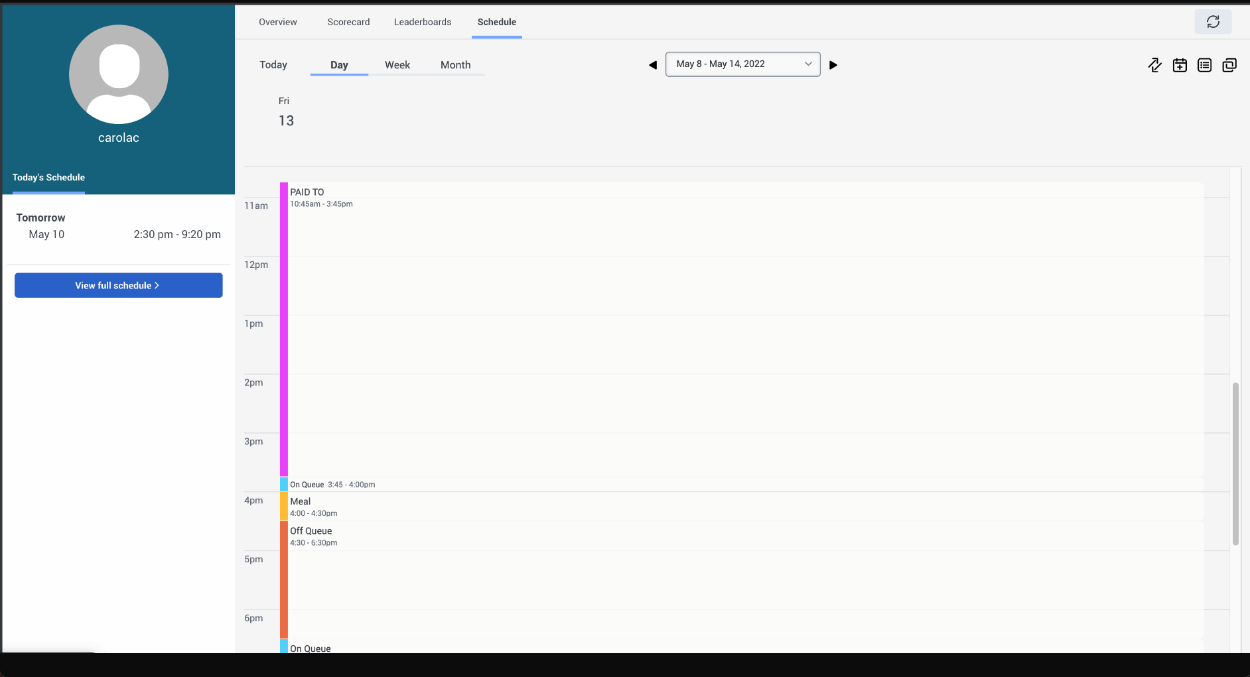
Task: Open the bulleted list view icon
Action: [x=1204, y=65]
